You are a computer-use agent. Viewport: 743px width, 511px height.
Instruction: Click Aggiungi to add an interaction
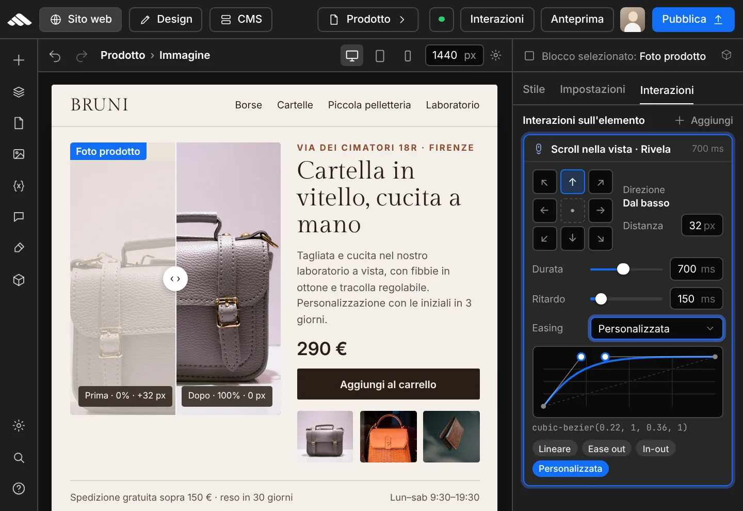[x=704, y=120]
